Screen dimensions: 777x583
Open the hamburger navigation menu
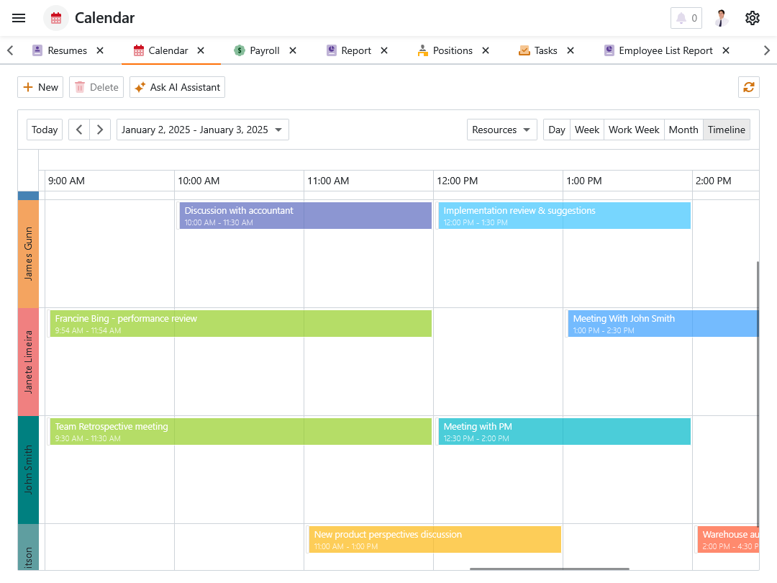pos(19,18)
